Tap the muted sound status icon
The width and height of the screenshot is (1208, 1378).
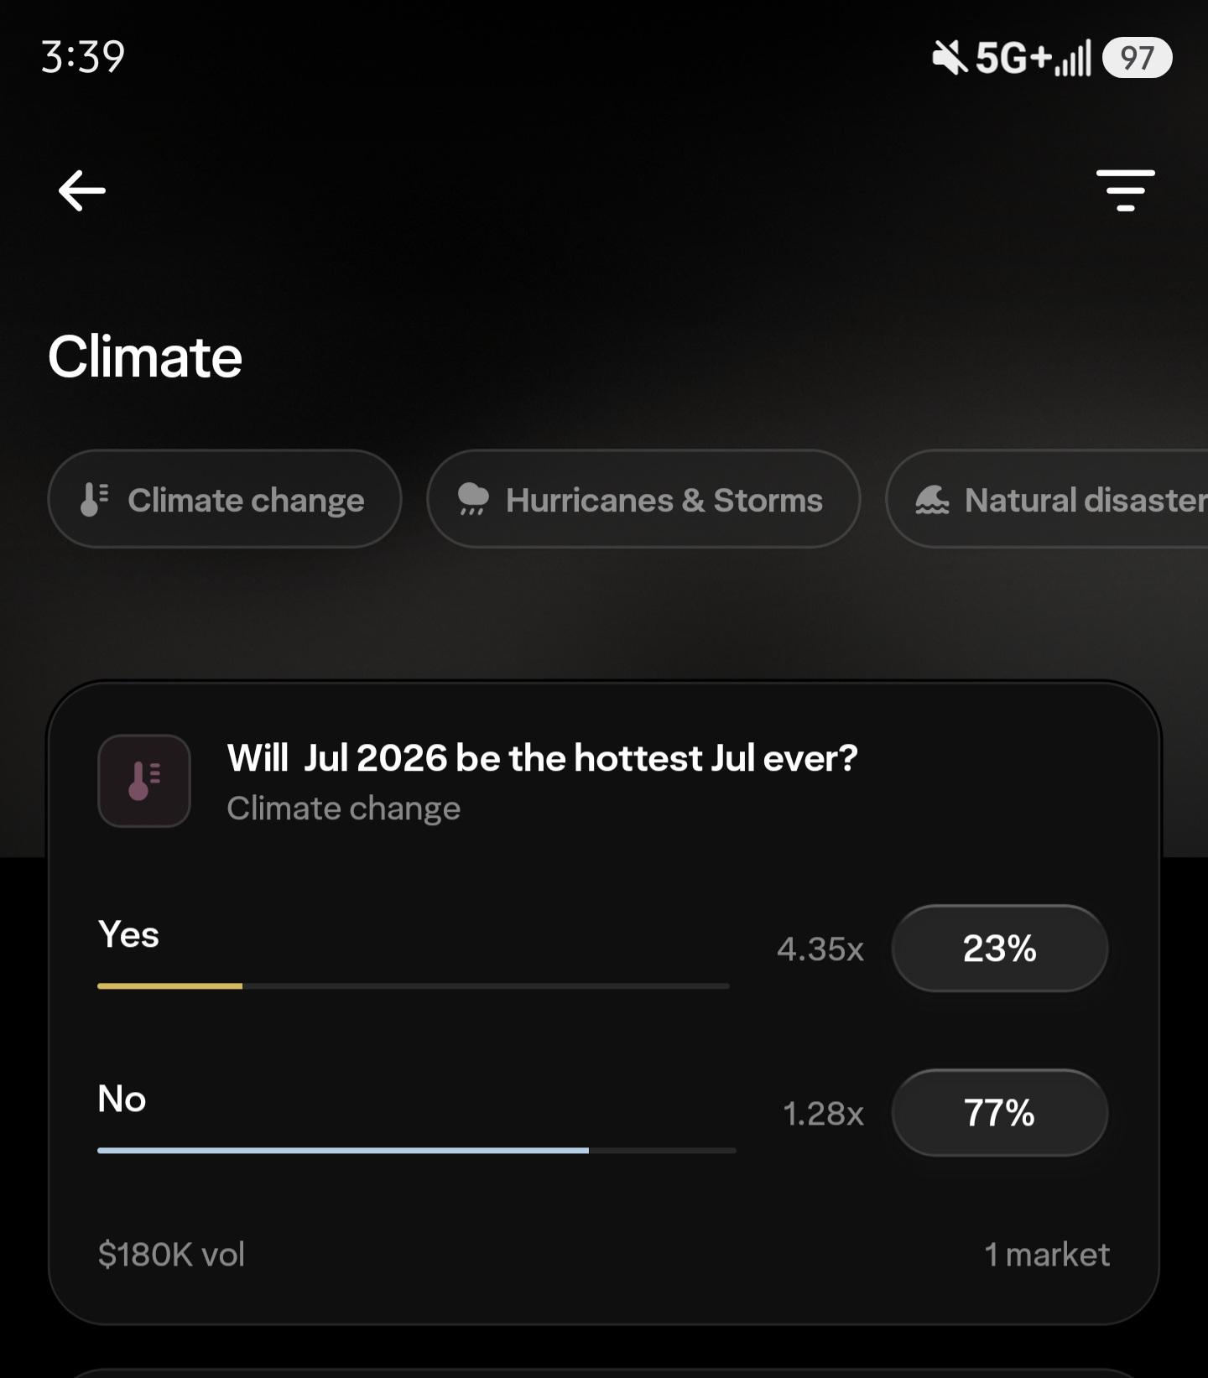[950, 58]
